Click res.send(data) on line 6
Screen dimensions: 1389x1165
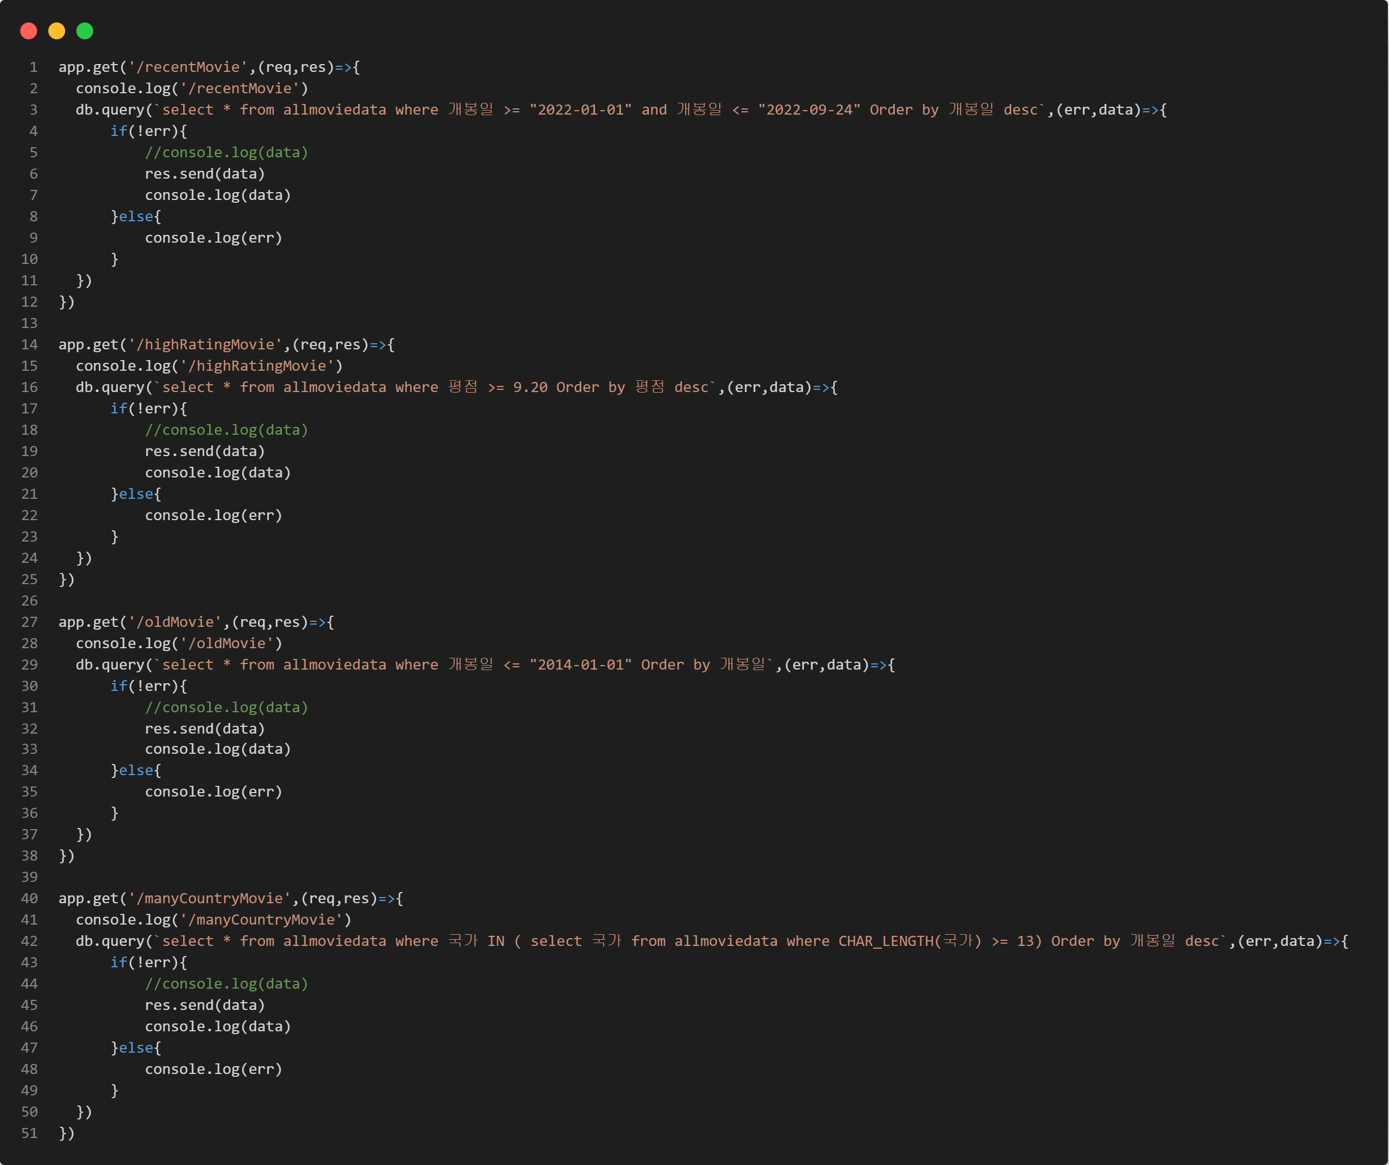[205, 174]
